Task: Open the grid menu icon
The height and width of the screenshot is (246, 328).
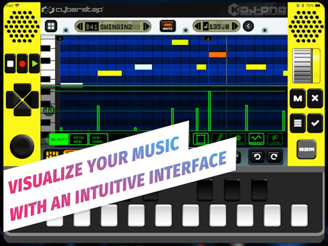Action: click(51, 26)
